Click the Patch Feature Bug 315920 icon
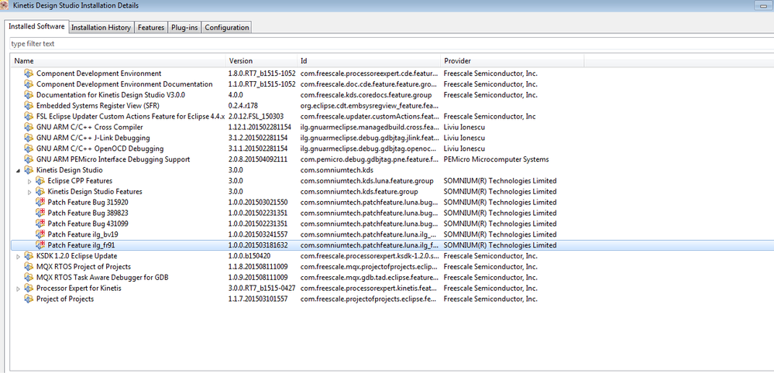The image size is (774, 376). (x=40, y=203)
